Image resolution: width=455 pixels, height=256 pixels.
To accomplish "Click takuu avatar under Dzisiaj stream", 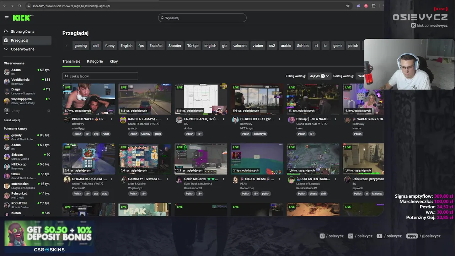I will click(x=291, y=120).
